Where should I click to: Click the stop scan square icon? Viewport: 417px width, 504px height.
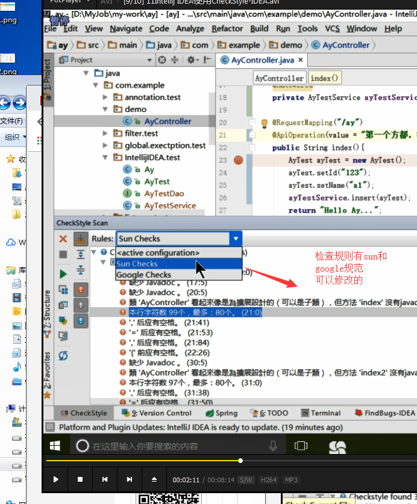point(63,254)
